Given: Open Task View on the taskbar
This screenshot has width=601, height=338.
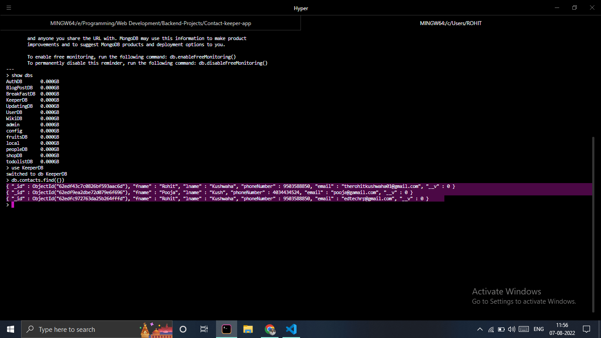Looking at the screenshot, I should coord(204,329).
